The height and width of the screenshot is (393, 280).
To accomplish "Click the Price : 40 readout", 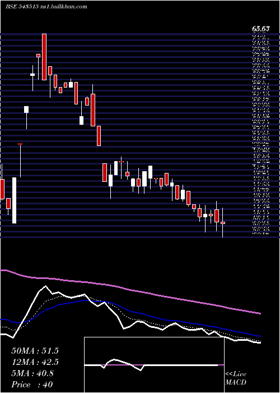I will (32, 385).
